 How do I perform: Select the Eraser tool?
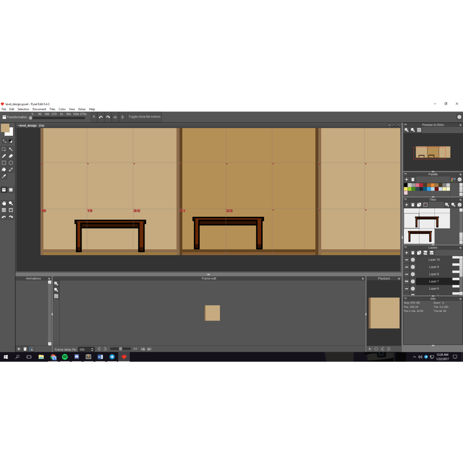[x=11, y=156]
